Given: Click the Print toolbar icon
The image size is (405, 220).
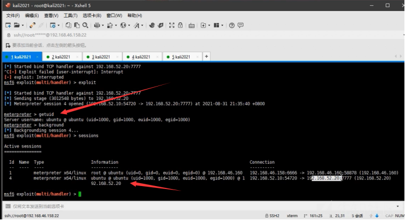Looking at the screenshot, I should click(97, 25).
